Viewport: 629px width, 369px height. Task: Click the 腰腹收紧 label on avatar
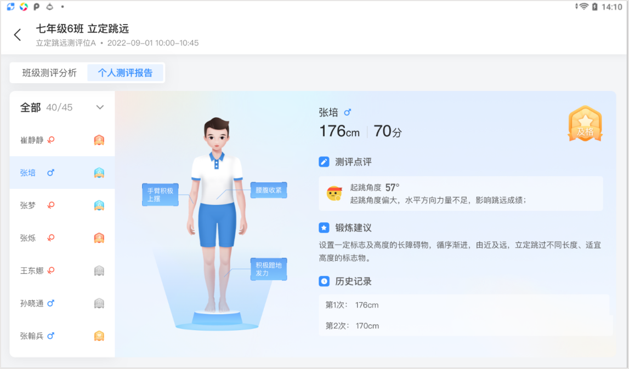pos(269,190)
